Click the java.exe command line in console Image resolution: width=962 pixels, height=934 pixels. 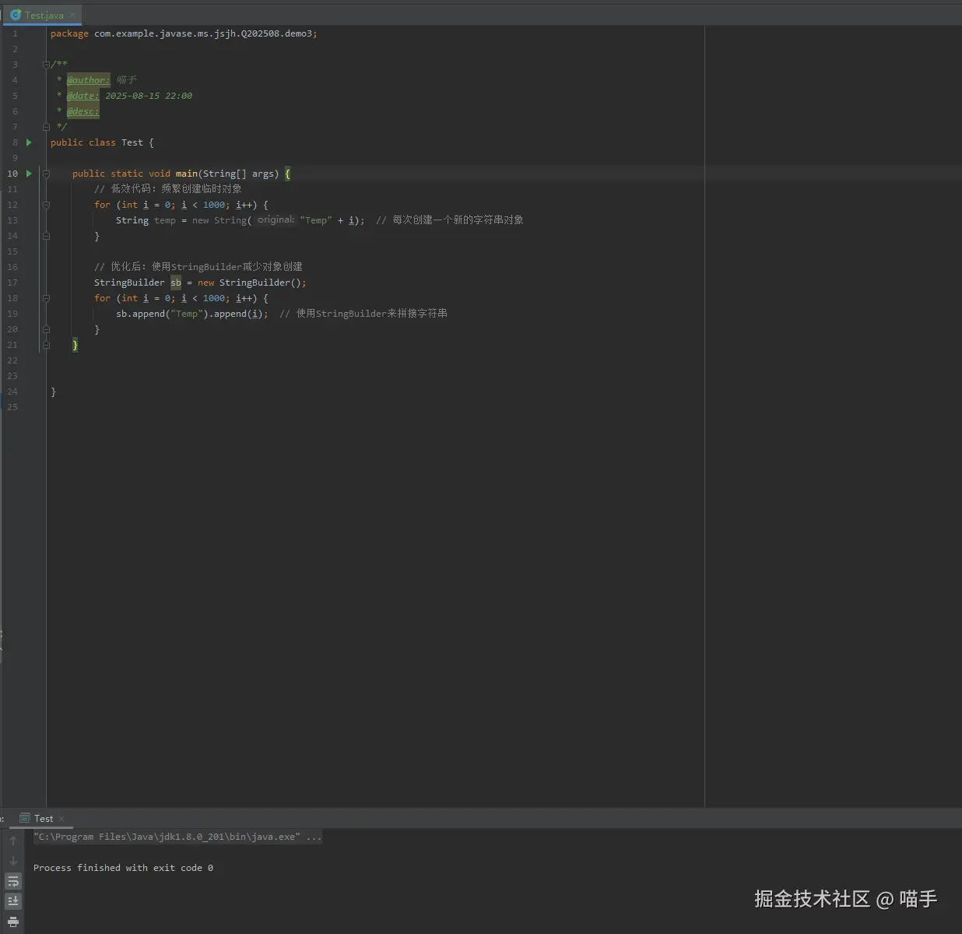(177, 837)
